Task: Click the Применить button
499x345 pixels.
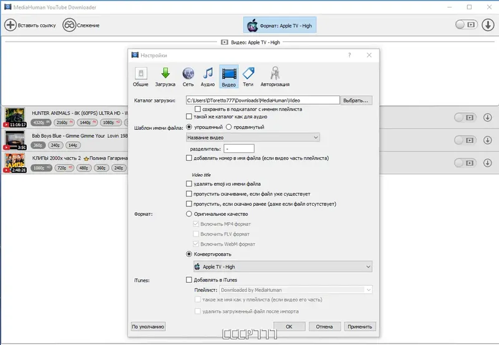Action: [x=360, y=326]
